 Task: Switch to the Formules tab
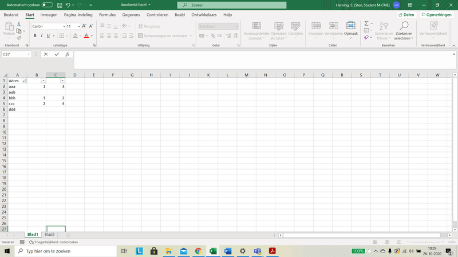coord(107,15)
